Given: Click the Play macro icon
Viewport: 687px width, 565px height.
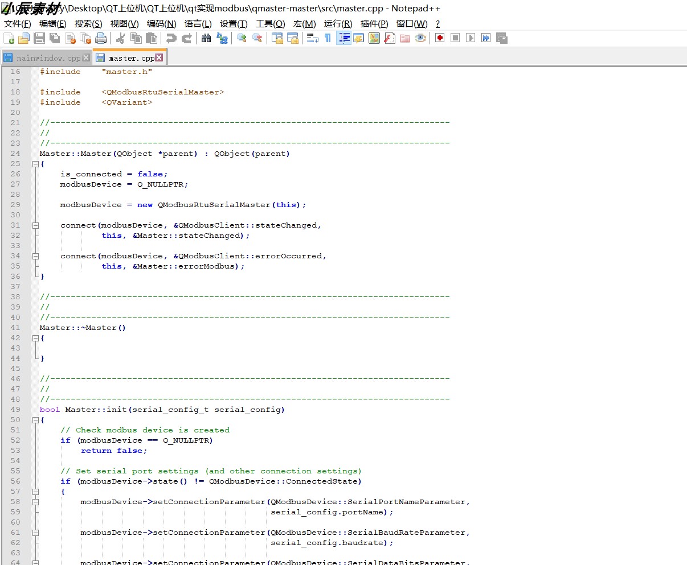Looking at the screenshot, I should (471, 38).
